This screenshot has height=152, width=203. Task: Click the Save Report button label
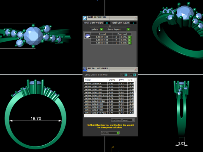[114, 29]
